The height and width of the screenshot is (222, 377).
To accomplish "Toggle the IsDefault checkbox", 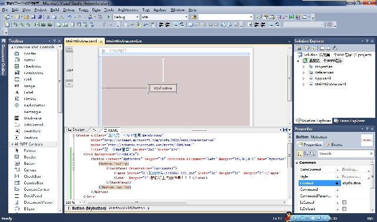I will [x=344, y=209].
